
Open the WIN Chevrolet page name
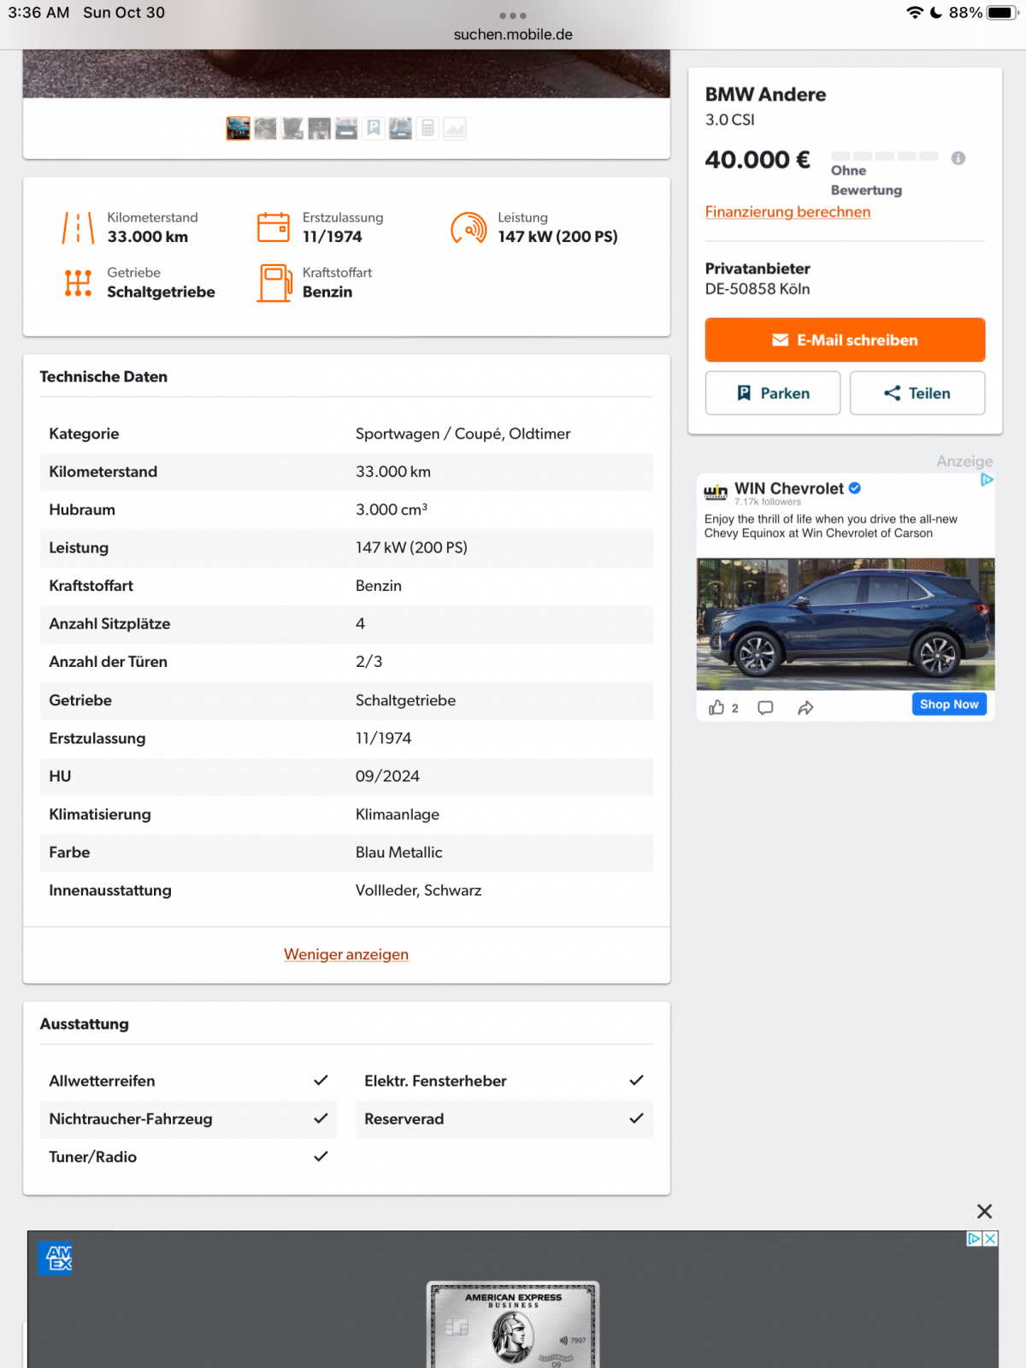coord(788,488)
